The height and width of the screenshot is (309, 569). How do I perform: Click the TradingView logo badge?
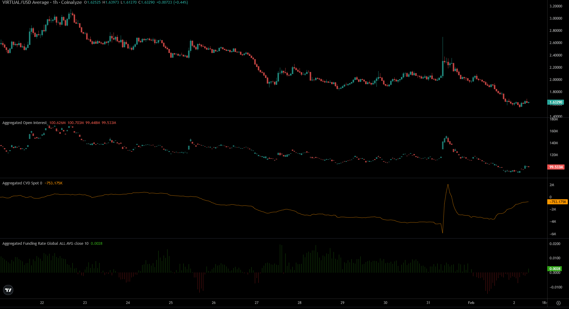8,290
